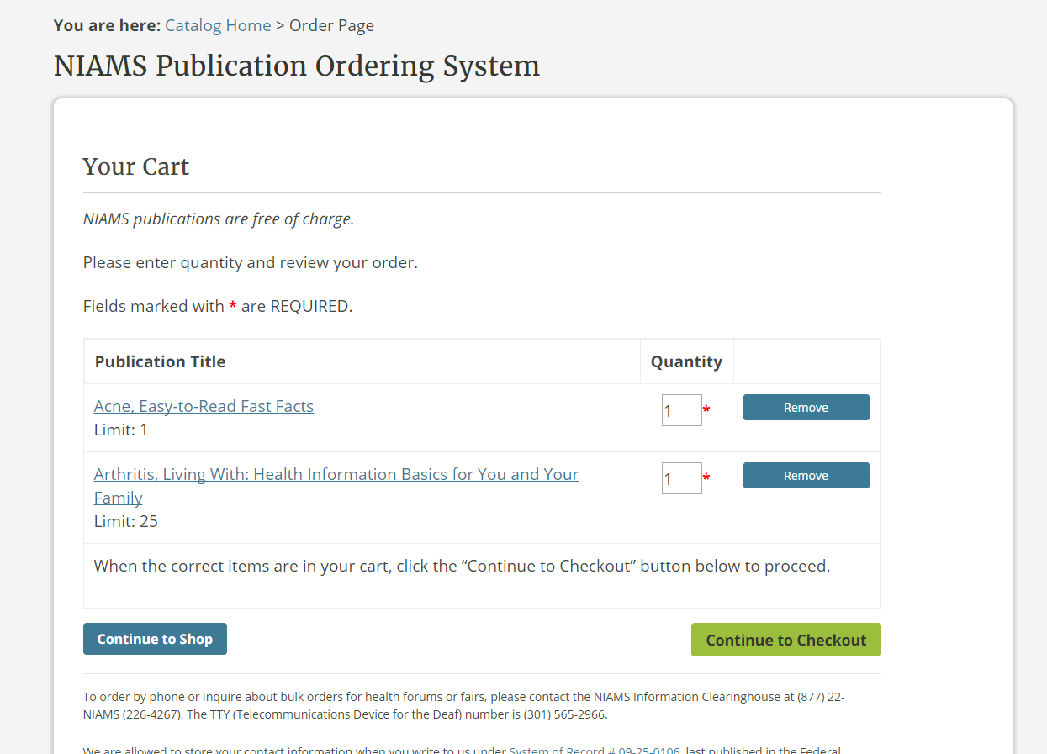Click the "Limit: 25" text
The height and width of the screenshot is (754, 1047).
click(126, 521)
